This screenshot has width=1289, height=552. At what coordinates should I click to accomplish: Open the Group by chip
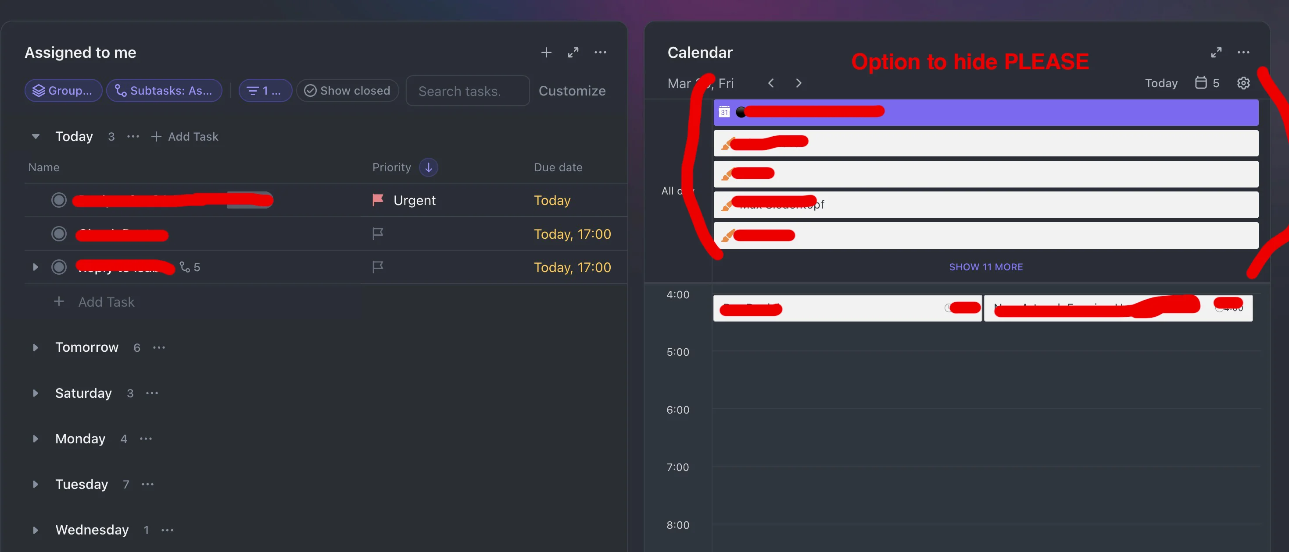(x=63, y=90)
